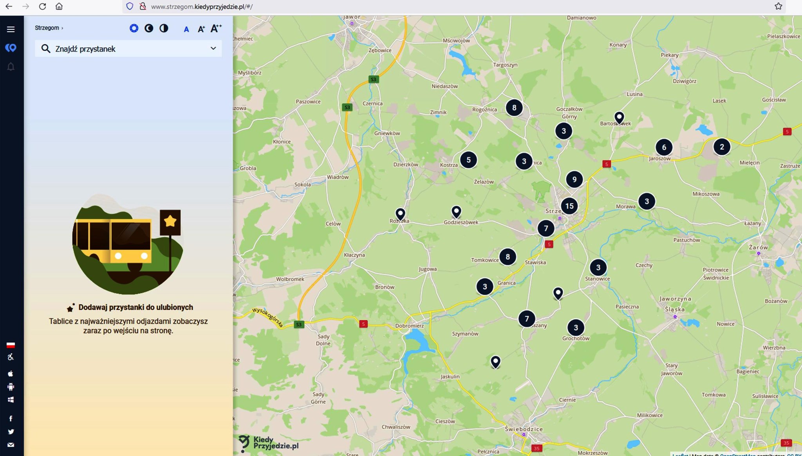
Task: Select the medium A+ font size
Action: 201,29
